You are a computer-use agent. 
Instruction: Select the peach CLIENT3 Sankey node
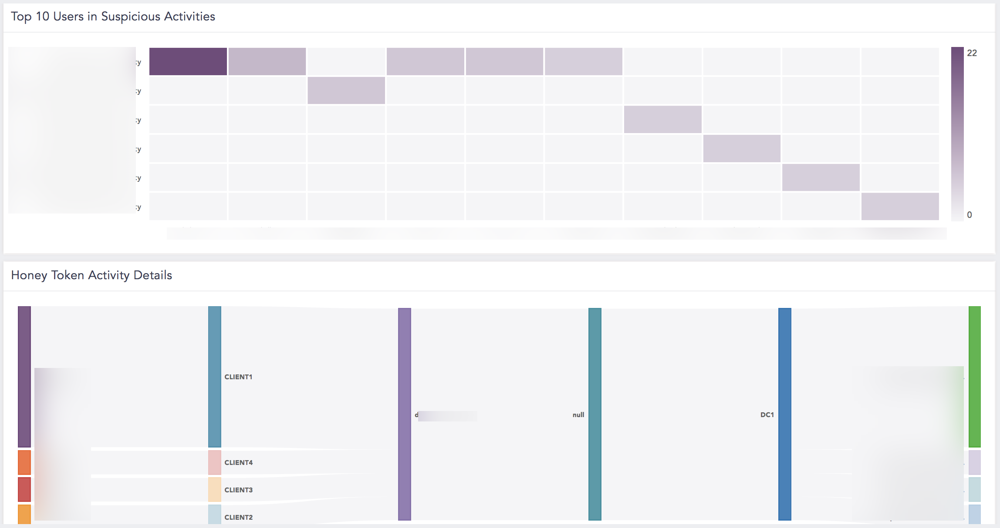point(214,490)
